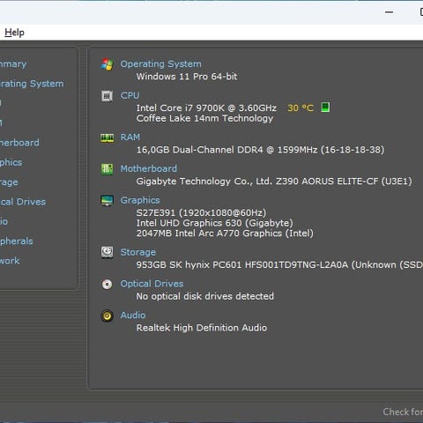This screenshot has width=423, height=423.
Task: Click Intel Core i7 9700K text
Action: coord(206,108)
